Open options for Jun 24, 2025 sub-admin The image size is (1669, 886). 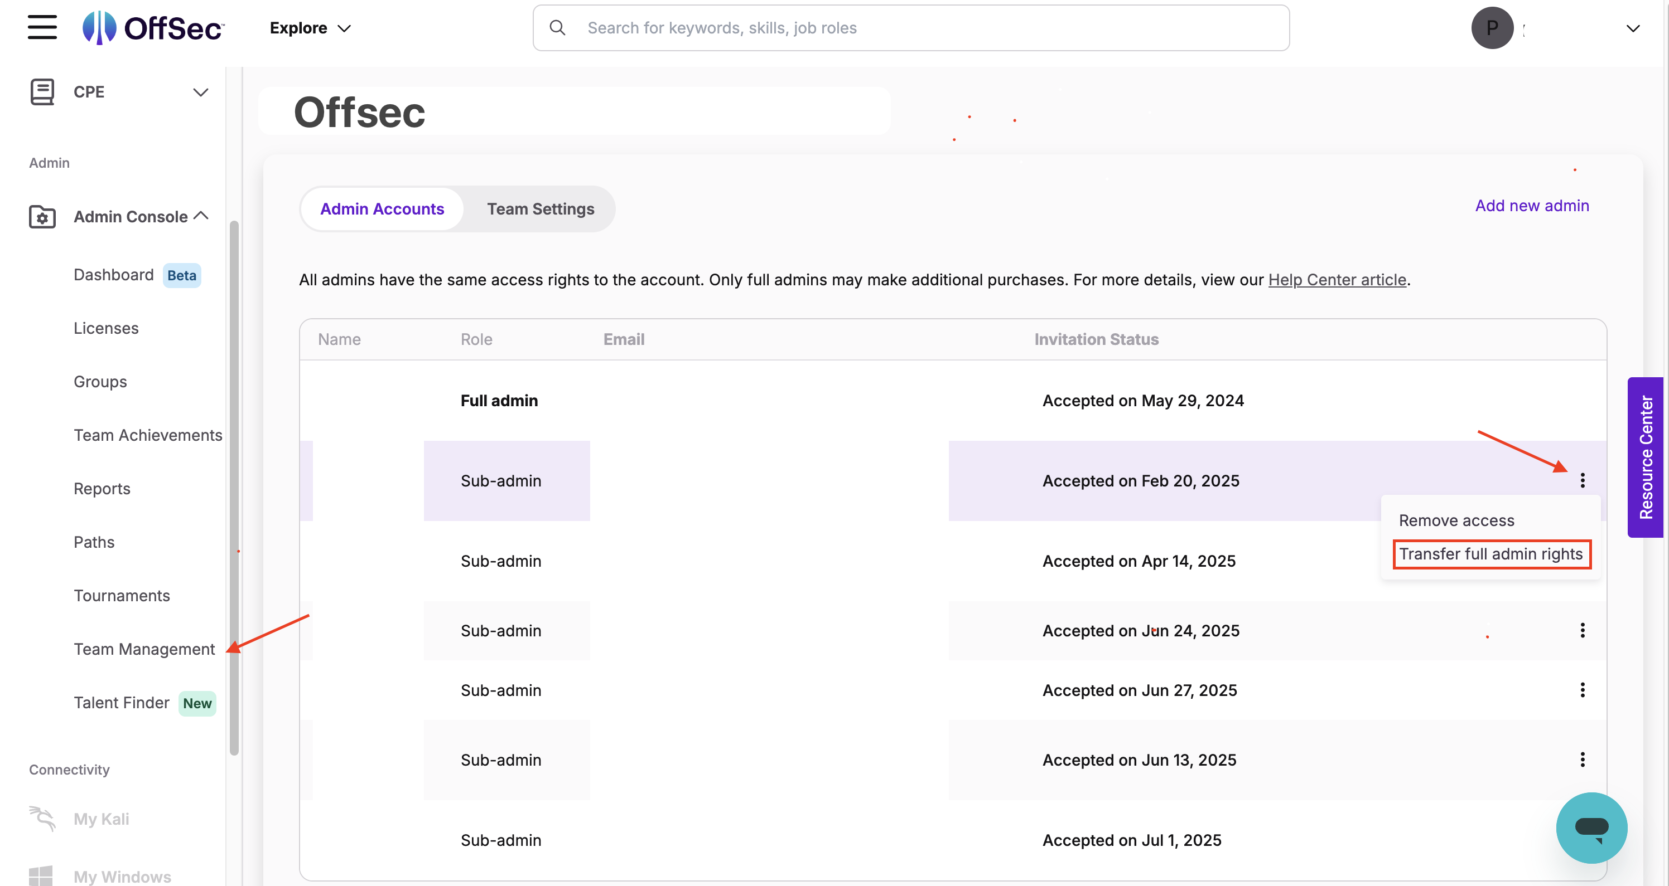(1582, 630)
